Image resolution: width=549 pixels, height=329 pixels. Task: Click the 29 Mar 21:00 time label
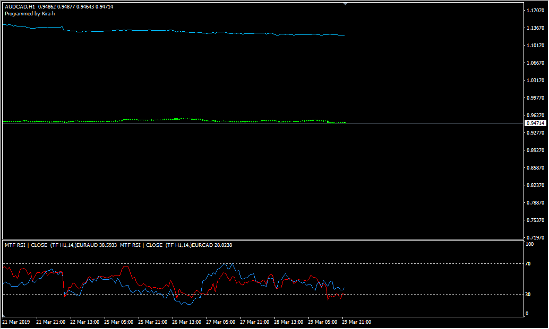pyautogui.click(x=356, y=322)
